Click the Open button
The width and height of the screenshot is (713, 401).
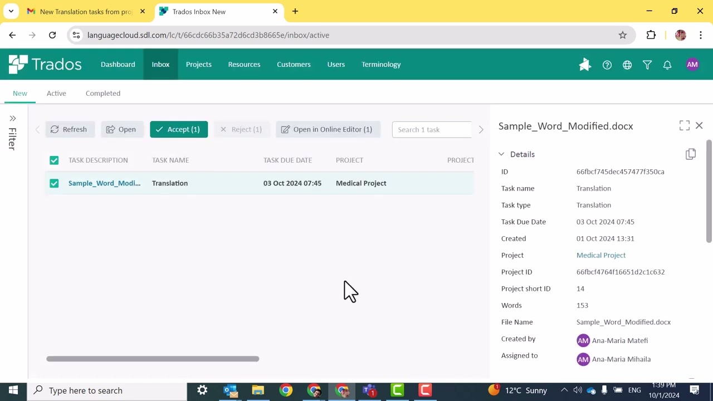coord(122,129)
